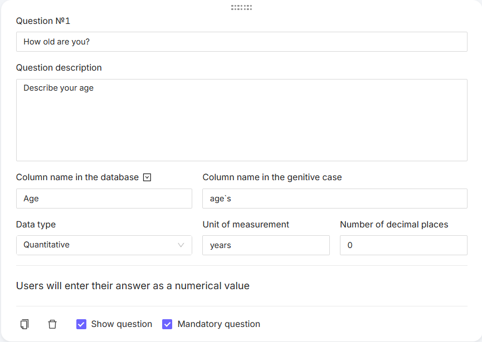Click the duplicate question icon
This screenshot has width=482, height=342.
(x=25, y=324)
